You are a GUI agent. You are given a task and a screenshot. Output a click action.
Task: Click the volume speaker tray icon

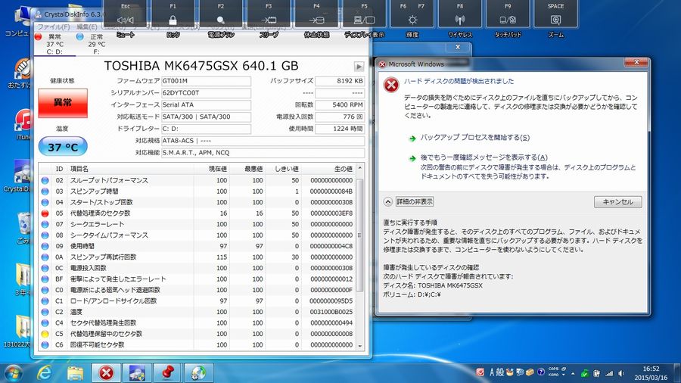pyautogui.click(x=621, y=373)
